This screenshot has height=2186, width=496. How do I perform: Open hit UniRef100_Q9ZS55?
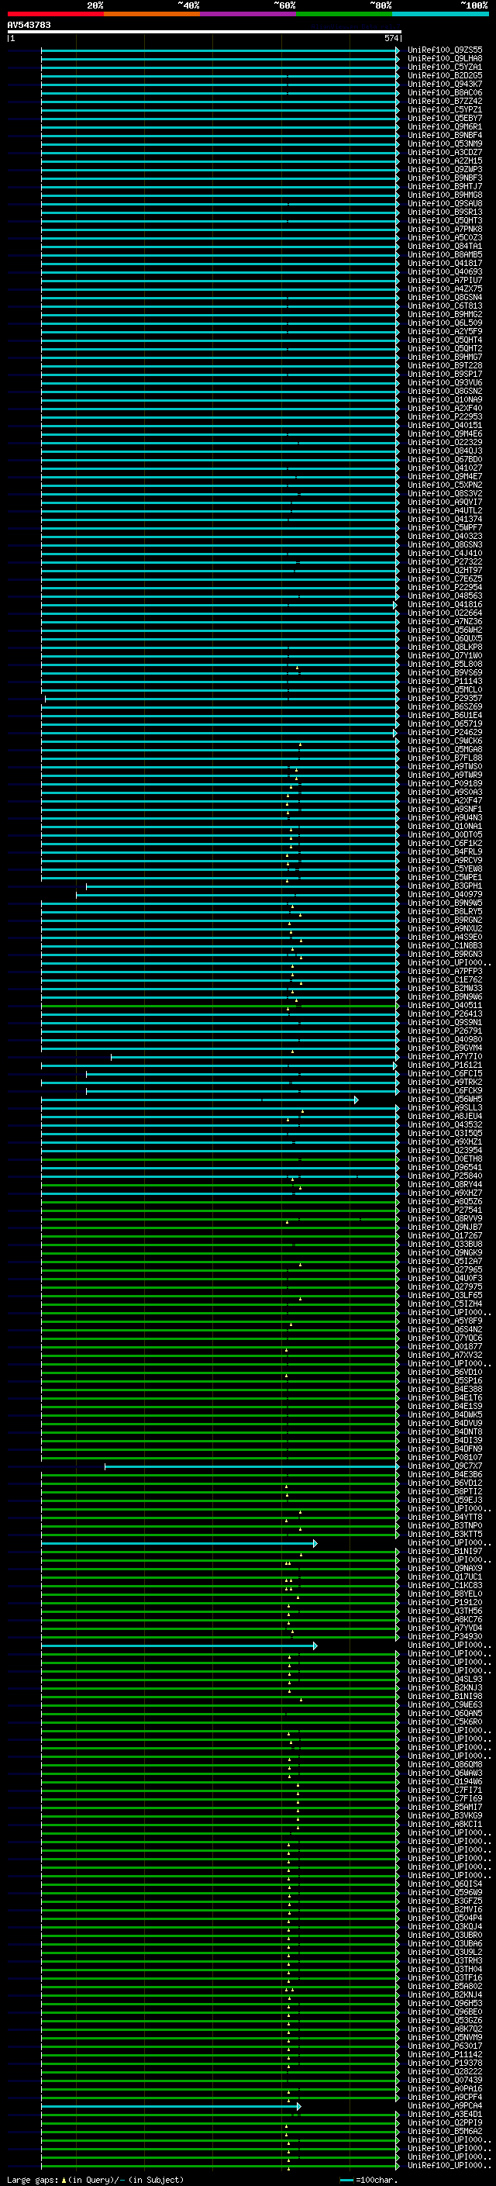click(x=445, y=50)
